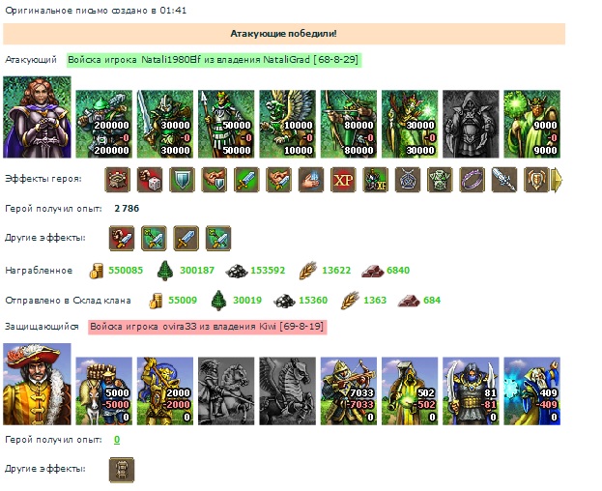Click the blue shield hero effect icon
This screenshot has width=602, height=491.
point(182,180)
